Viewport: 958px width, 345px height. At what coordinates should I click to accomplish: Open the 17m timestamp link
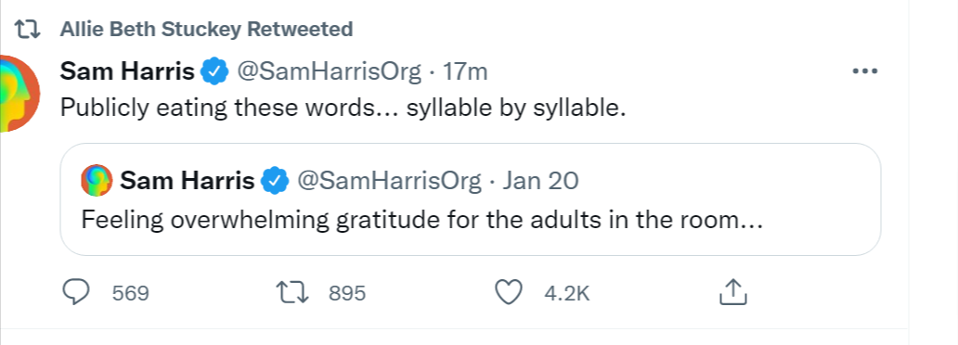tap(465, 72)
